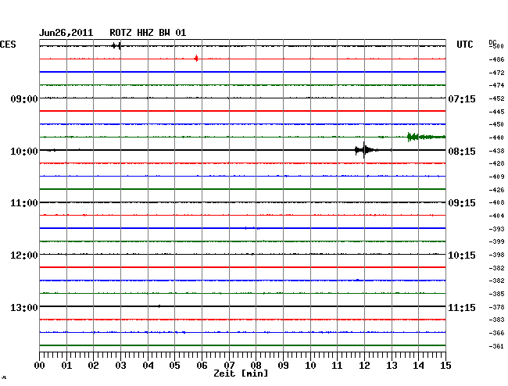Click the DC offset value -445

pos(496,112)
